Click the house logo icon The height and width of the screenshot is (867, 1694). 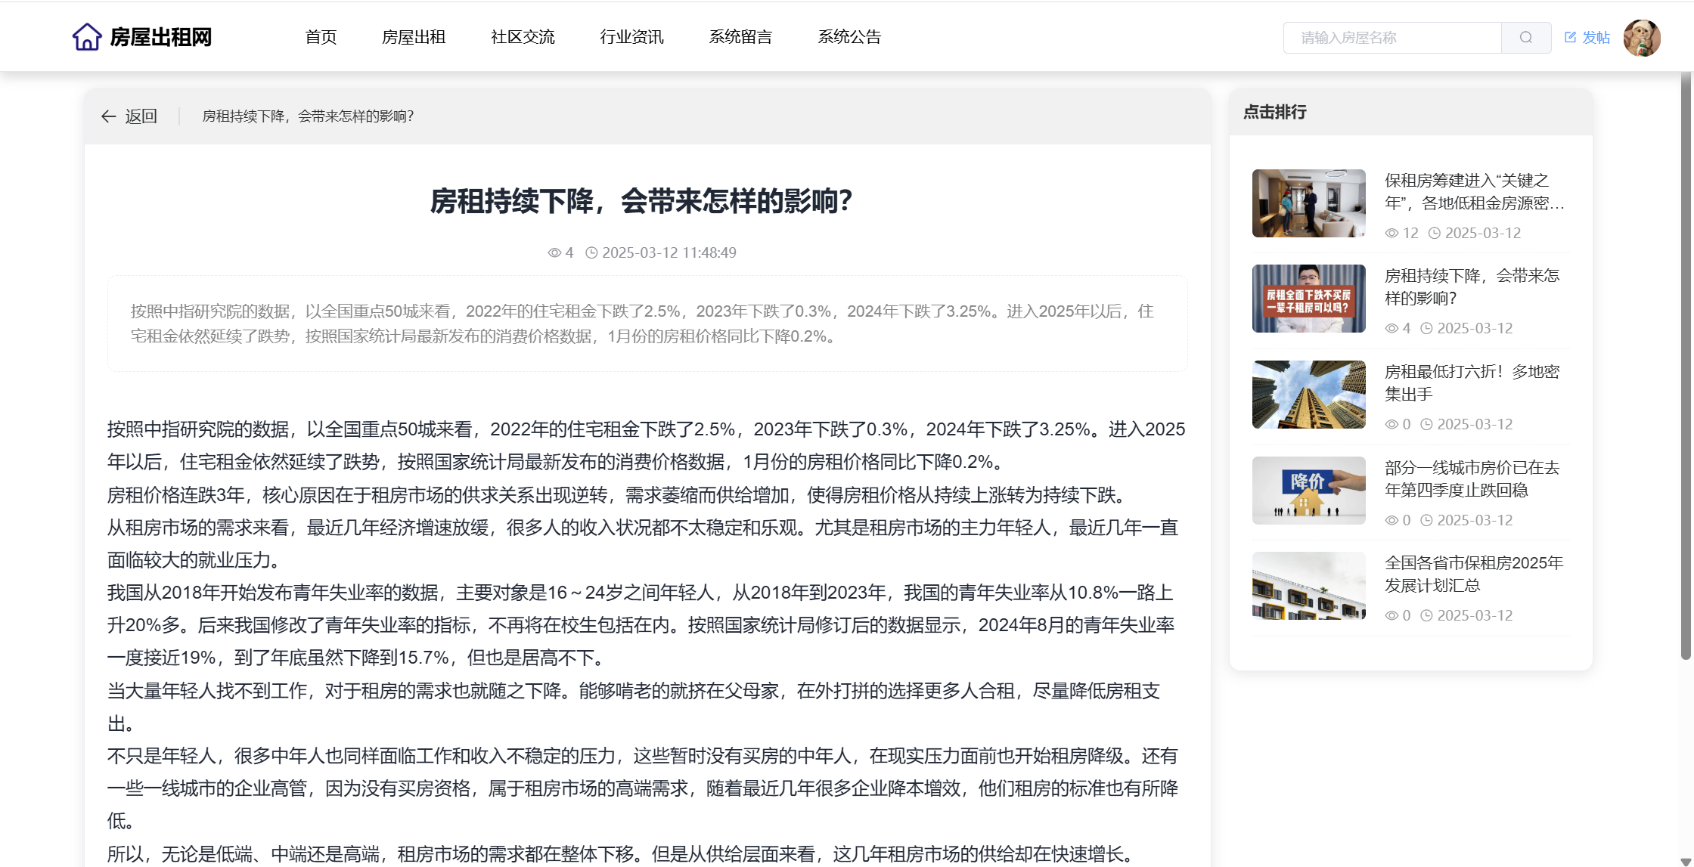point(87,37)
